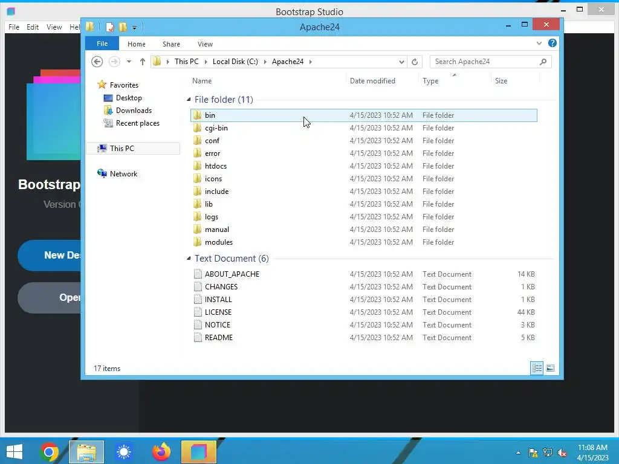This screenshot has width=619, height=464.
Task: Refresh the Apache24 folder view
Action: [x=415, y=62]
